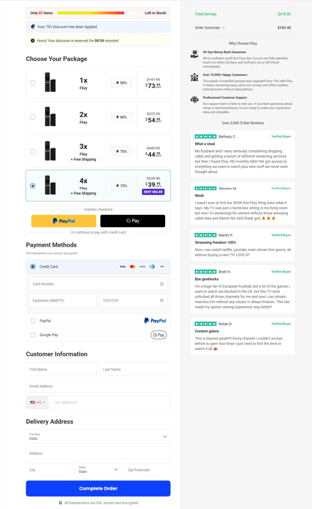
Task: Click the Zip/Postcode input field
Action: point(147,470)
